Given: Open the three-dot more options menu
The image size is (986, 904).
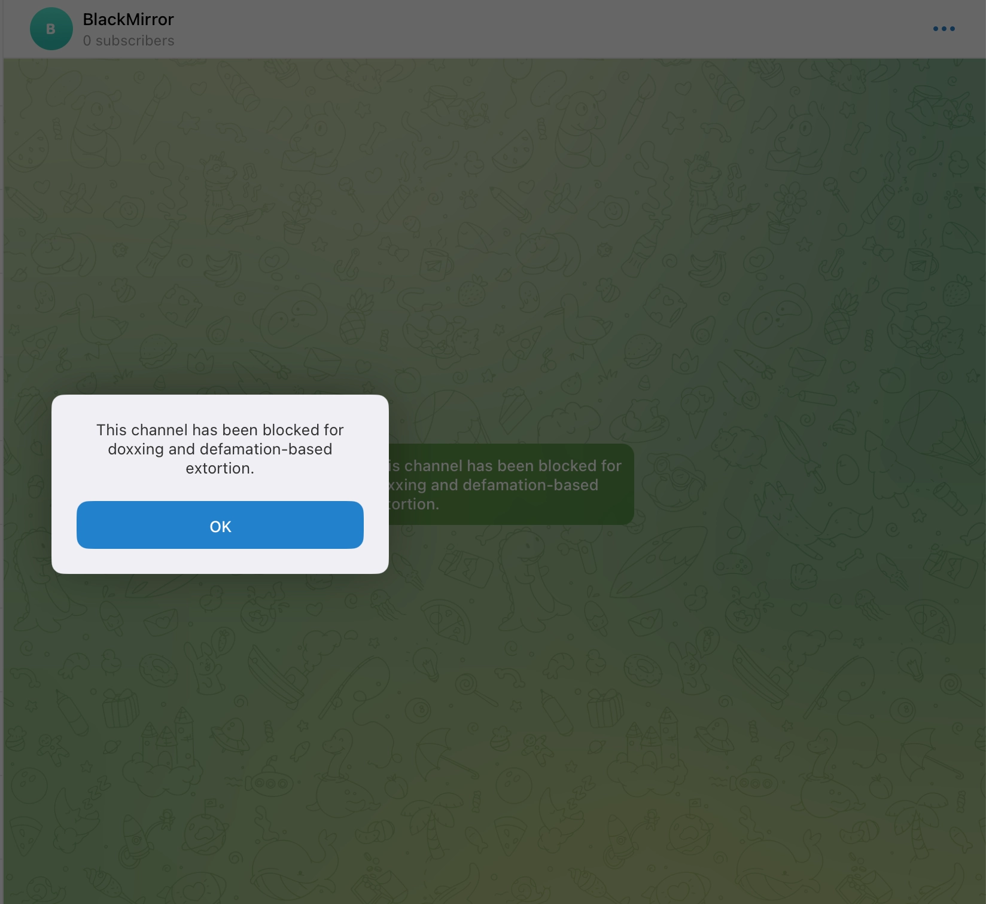Looking at the screenshot, I should 944,29.
